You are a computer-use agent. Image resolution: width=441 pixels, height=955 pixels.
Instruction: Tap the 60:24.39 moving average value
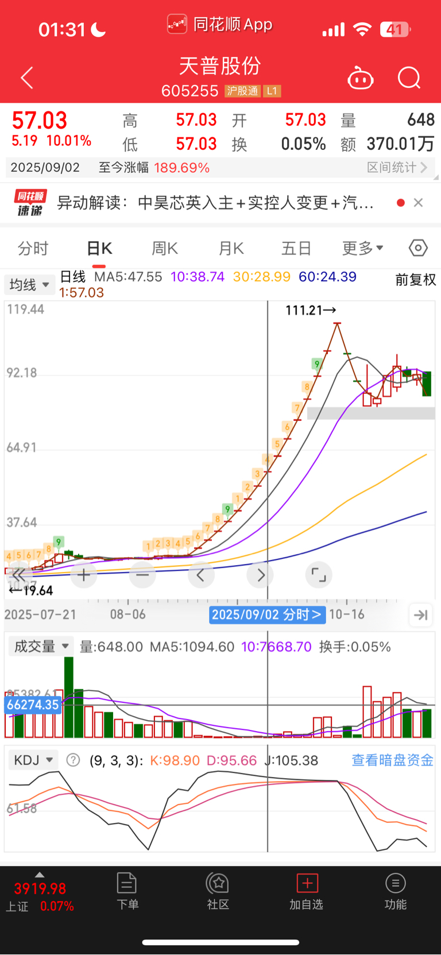327,277
